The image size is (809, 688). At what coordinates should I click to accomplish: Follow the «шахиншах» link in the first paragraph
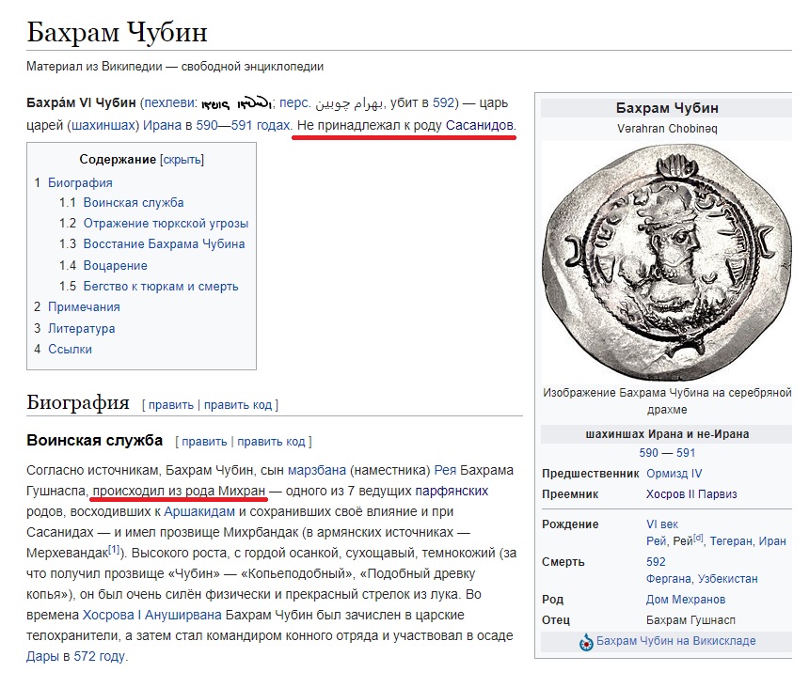pos(103,125)
